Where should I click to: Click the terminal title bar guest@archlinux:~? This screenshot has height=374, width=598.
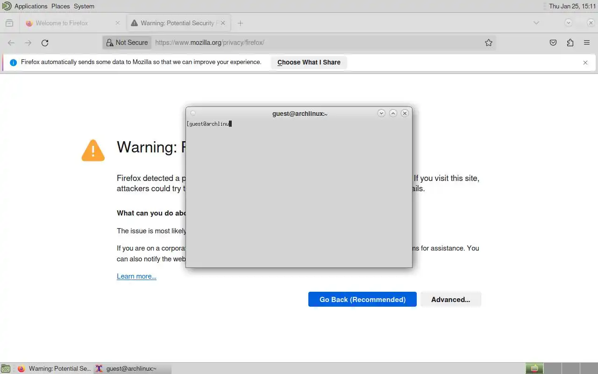[x=299, y=113]
